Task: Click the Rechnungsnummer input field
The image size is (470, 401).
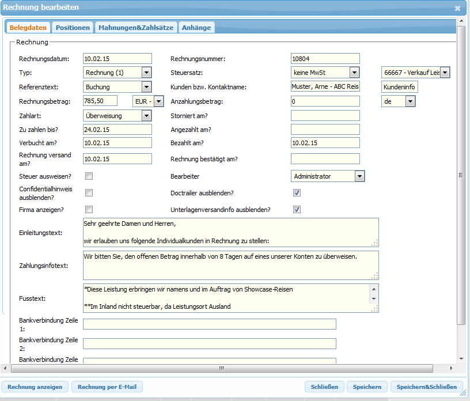Action: pos(325,59)
